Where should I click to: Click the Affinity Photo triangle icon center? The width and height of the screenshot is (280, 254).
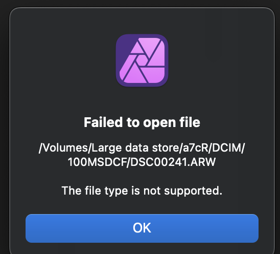coord(142,60)
